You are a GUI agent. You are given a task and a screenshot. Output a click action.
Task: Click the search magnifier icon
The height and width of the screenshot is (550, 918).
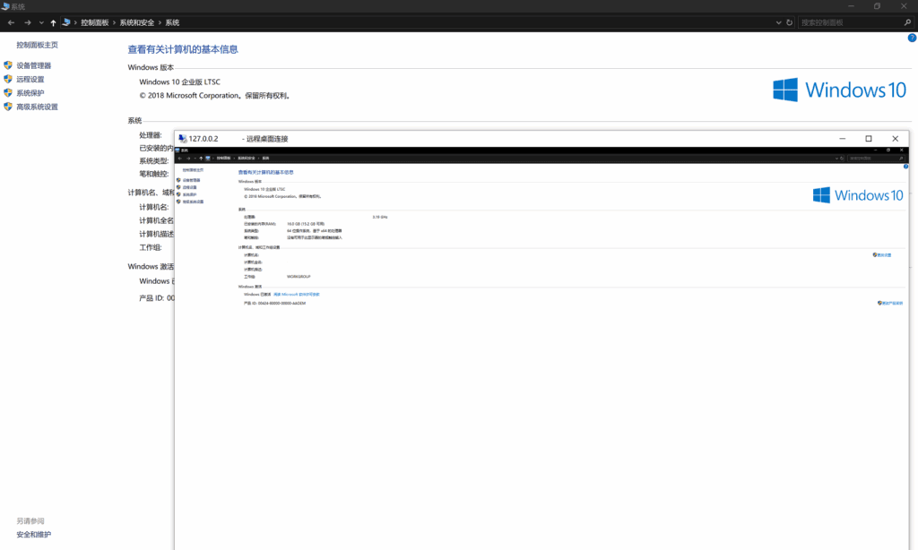tap(908, 22)
